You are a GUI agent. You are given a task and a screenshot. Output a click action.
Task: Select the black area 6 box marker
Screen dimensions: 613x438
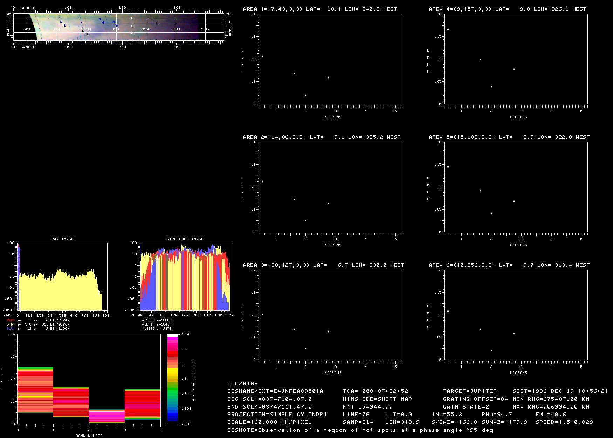tap(153, 20)
